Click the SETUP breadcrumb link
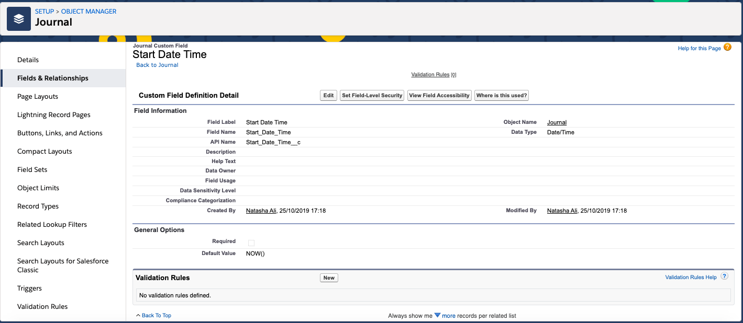 pyautogui.click(x=45, y=11)
